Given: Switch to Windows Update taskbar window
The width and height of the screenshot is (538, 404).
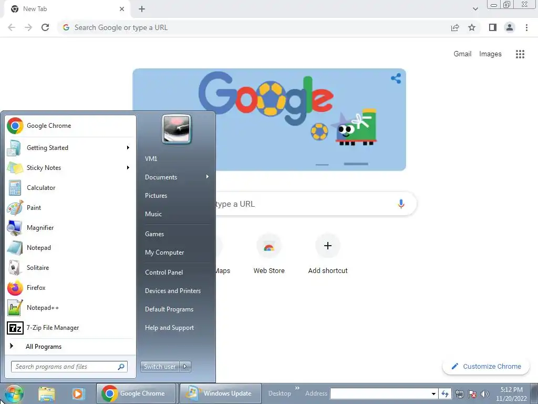Looking at the screenshot, I should coord(221,393).
